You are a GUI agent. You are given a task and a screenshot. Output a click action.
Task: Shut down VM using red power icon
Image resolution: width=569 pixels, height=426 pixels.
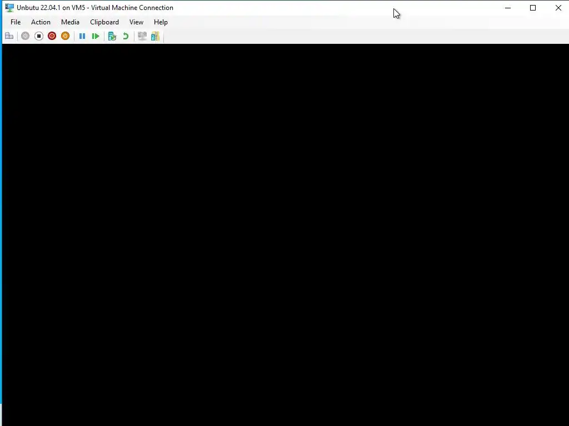52,36
